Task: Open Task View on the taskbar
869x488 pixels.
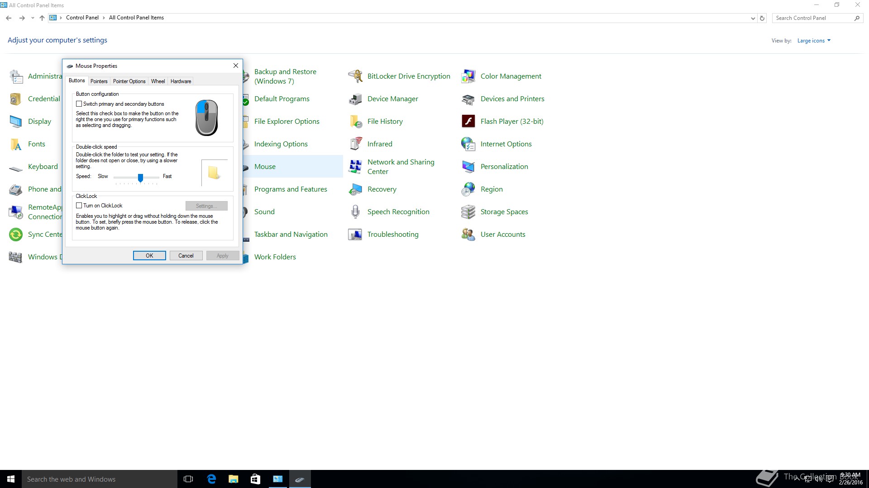Action: (188, 479)
